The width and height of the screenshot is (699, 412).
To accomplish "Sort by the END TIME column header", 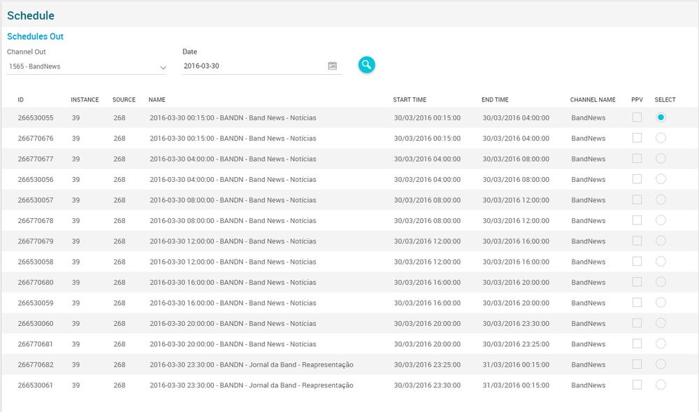I will [495, 100].
